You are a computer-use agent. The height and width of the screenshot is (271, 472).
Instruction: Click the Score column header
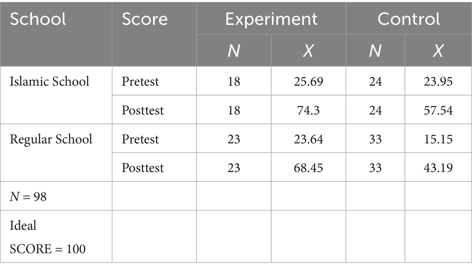pos(145,19)
